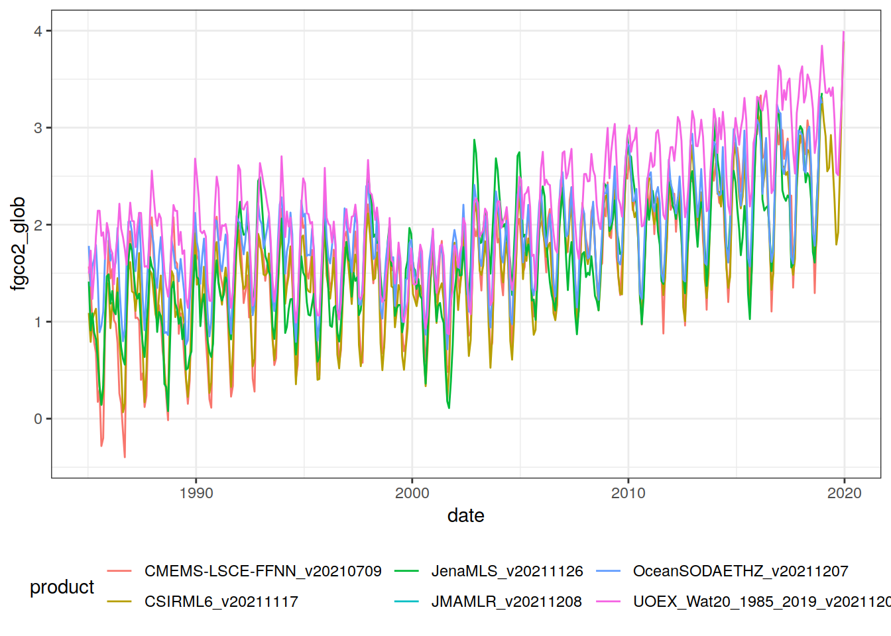Click the 0 y-axis tick label
Viewport: 891px width, 636px height.
38,419
